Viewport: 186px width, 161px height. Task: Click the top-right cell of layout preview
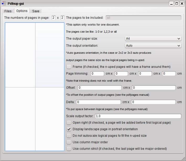coord(50,55)
